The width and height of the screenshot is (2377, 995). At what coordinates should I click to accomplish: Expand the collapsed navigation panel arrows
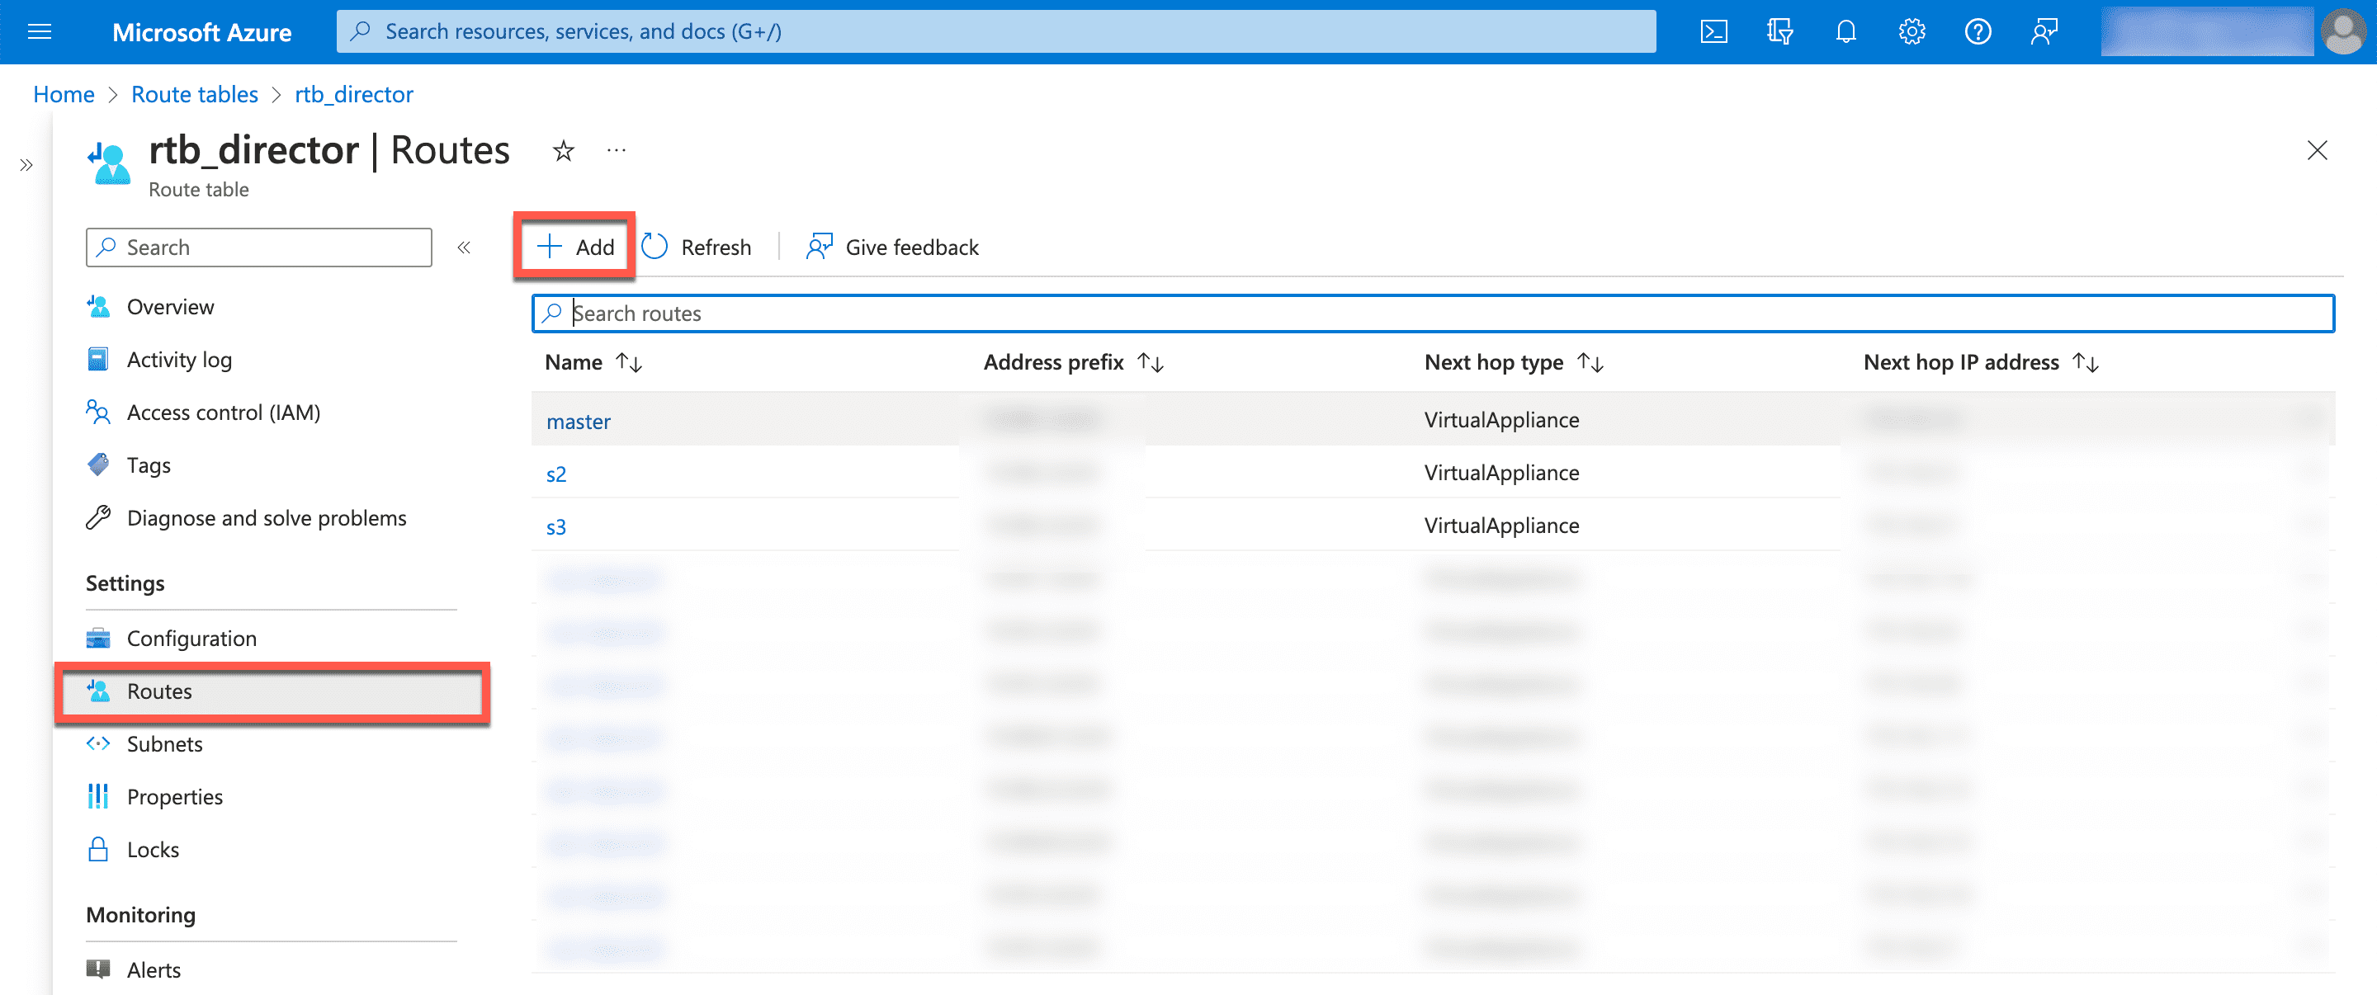click(x=26, y=165)
